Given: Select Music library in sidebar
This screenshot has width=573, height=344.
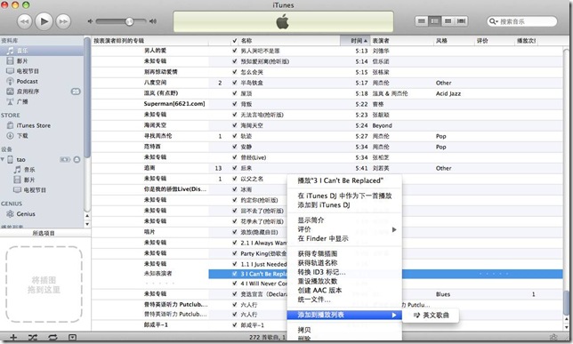Looking at the screenshot, I should coord(42,51).
